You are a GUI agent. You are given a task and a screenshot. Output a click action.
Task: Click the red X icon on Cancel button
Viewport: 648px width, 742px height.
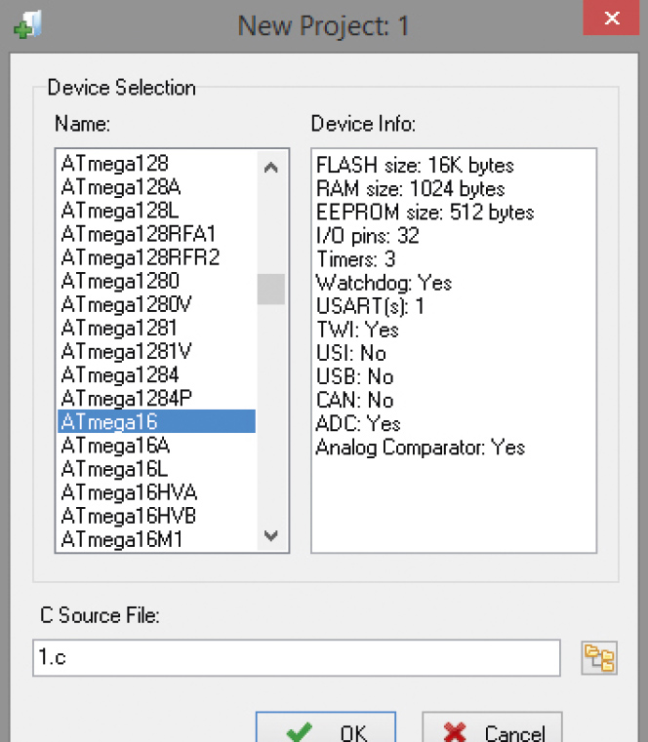click(455, 731)
